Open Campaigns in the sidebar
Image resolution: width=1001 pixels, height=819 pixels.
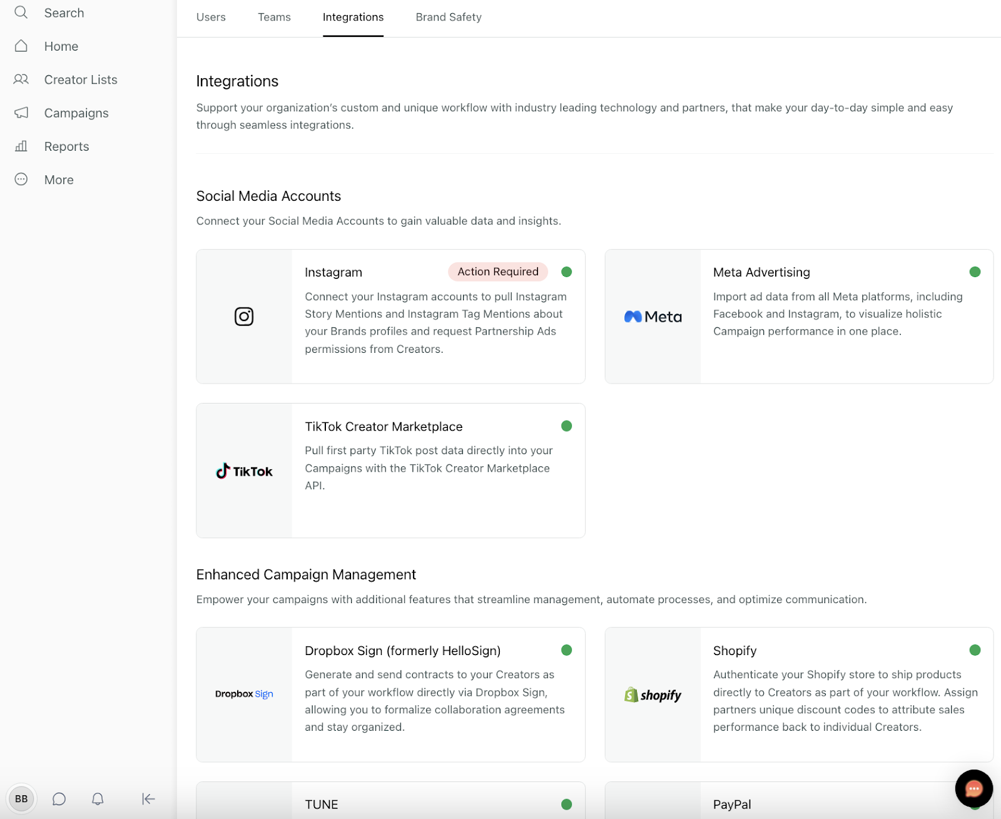[76, 113]
